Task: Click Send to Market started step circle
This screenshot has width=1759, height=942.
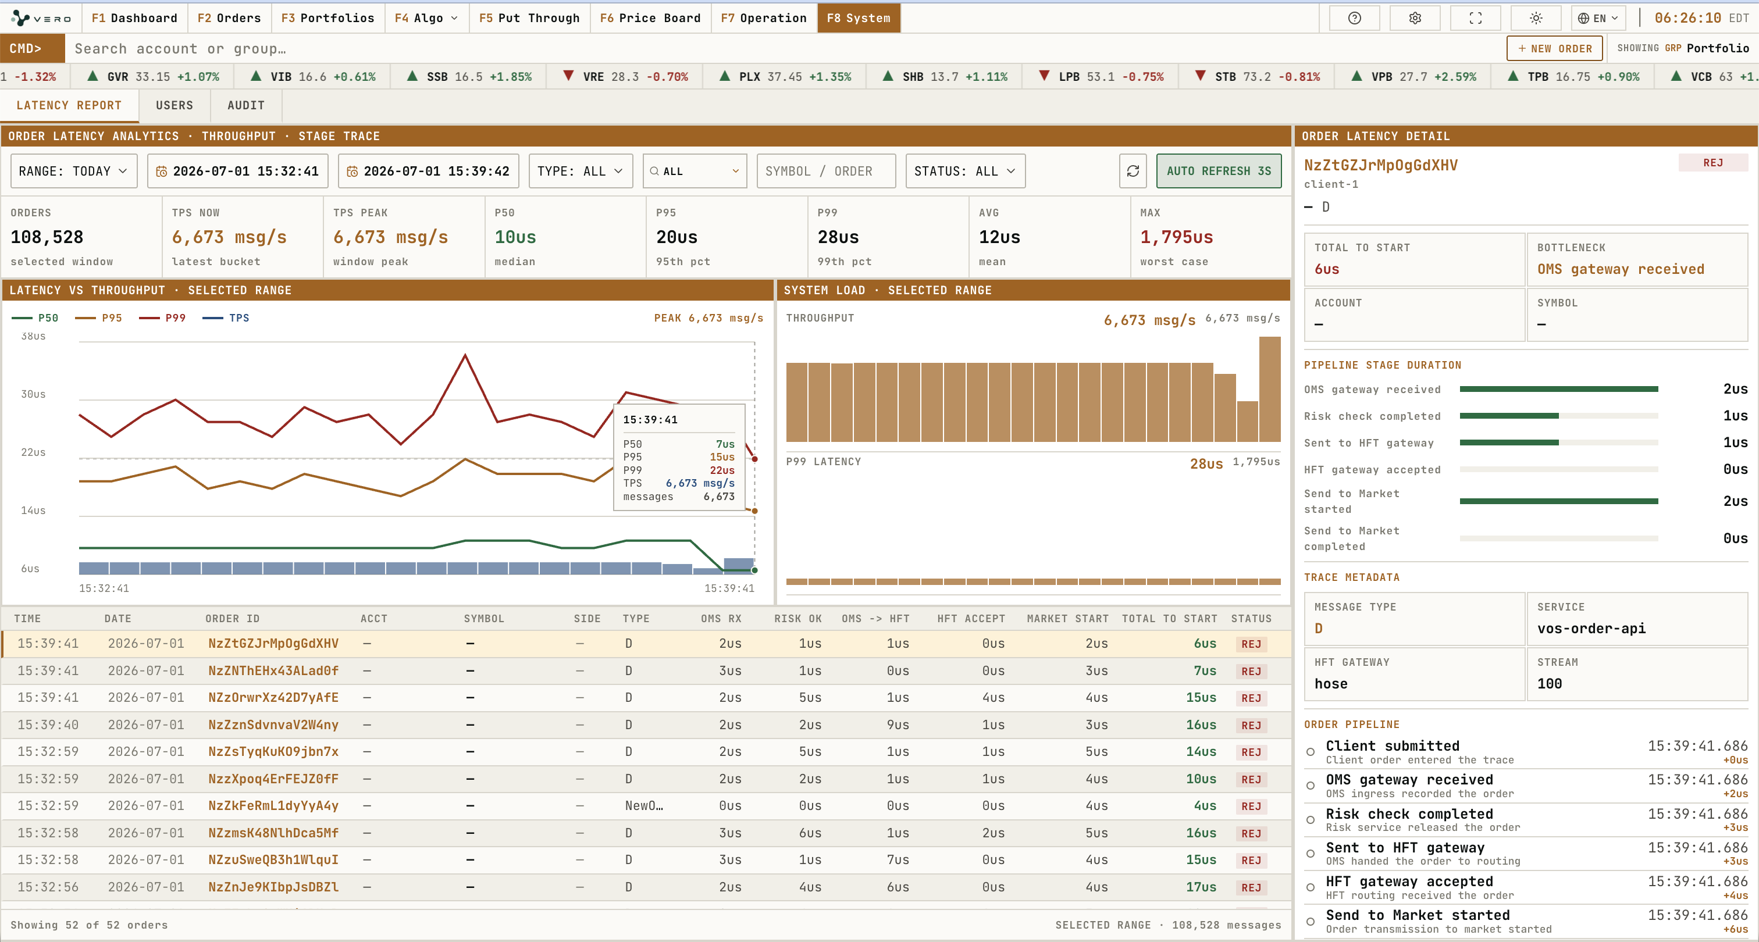Action: [x=1311, y=922]
